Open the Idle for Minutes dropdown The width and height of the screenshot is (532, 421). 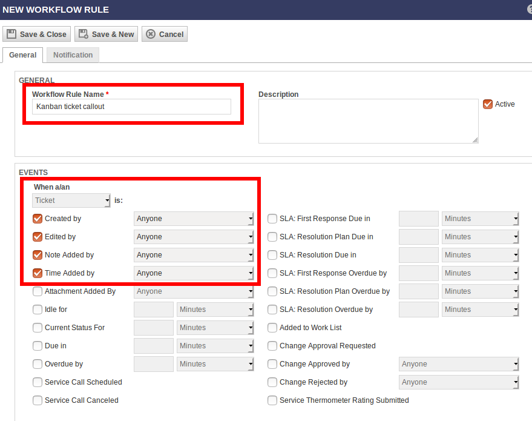click(215, 310)
